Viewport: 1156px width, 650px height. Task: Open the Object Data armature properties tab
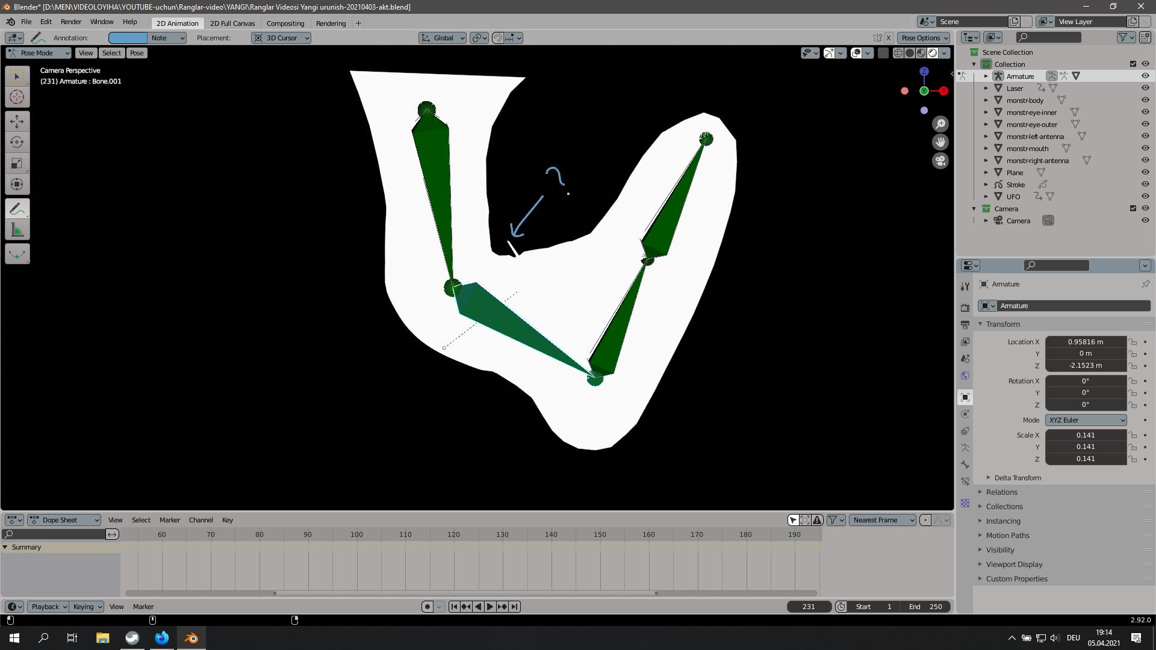pyautogui.click(x=965, y=448)
